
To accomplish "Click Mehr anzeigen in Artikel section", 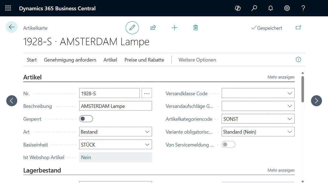I will (x=281, y=77).
